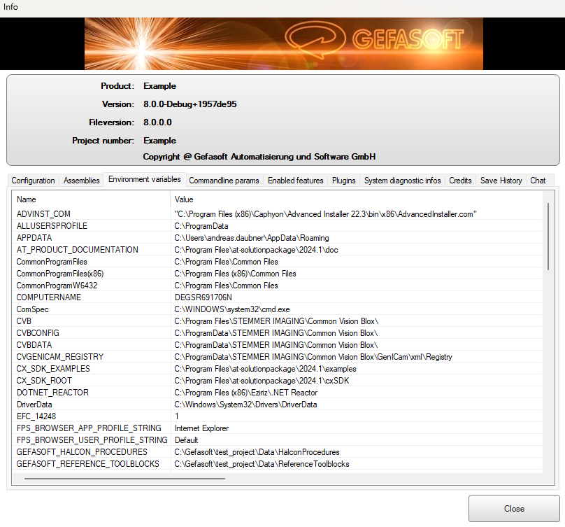Click the DEGSR691706N value
The image size is (565, 527).
pos(203,297)
